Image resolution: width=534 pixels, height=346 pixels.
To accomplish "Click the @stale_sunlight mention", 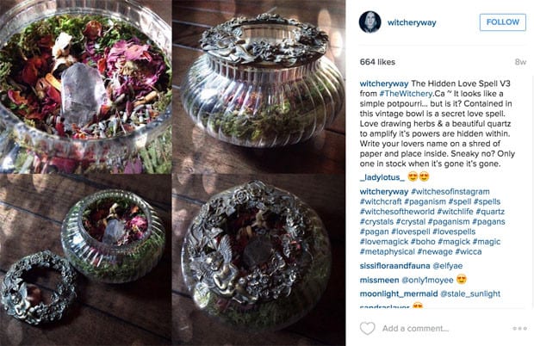I will [470, 294].
